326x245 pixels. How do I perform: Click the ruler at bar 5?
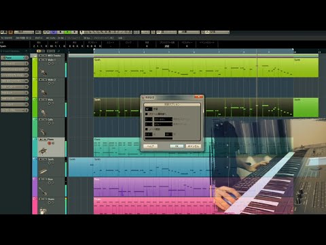(169, 52)
